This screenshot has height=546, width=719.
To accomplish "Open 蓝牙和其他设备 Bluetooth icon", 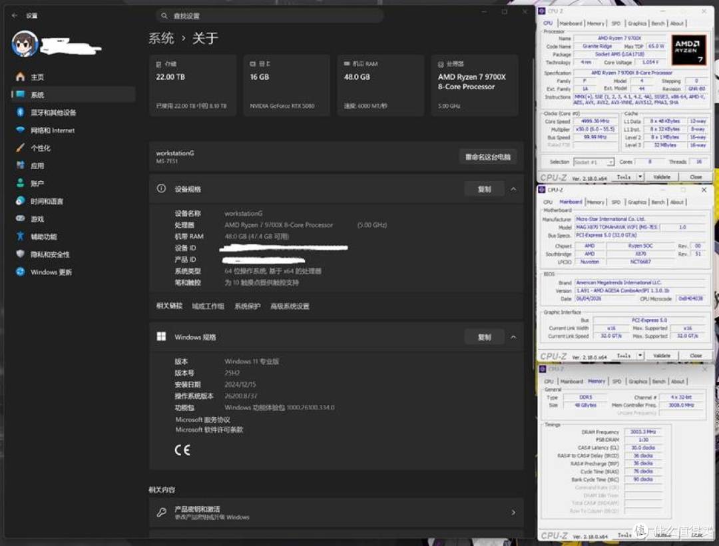I will pos(20,113).
